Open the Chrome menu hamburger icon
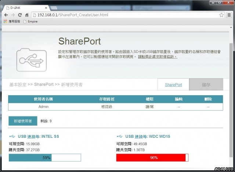The image size is (235, 172). pos(229,15)
